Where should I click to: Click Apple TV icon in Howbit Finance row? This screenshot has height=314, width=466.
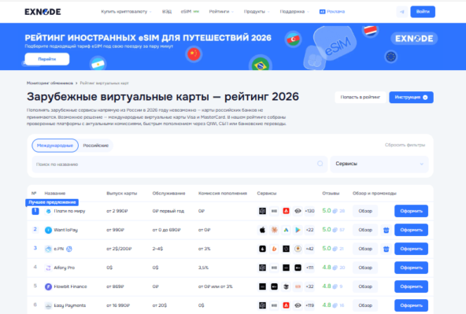(274, 286)
